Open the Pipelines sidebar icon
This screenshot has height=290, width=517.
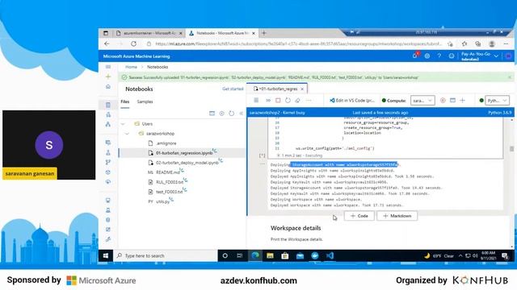pyautogui.click(x=108, y=162)
